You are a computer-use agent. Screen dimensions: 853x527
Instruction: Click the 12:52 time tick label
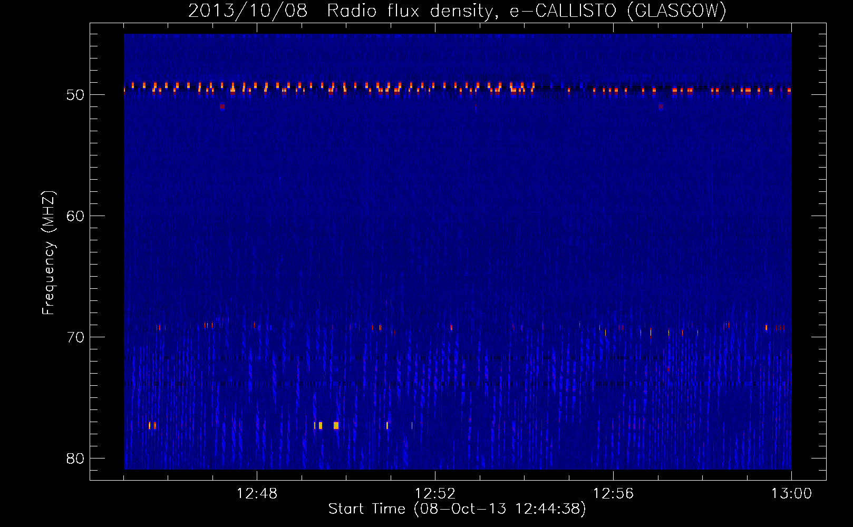coord(435,494)
